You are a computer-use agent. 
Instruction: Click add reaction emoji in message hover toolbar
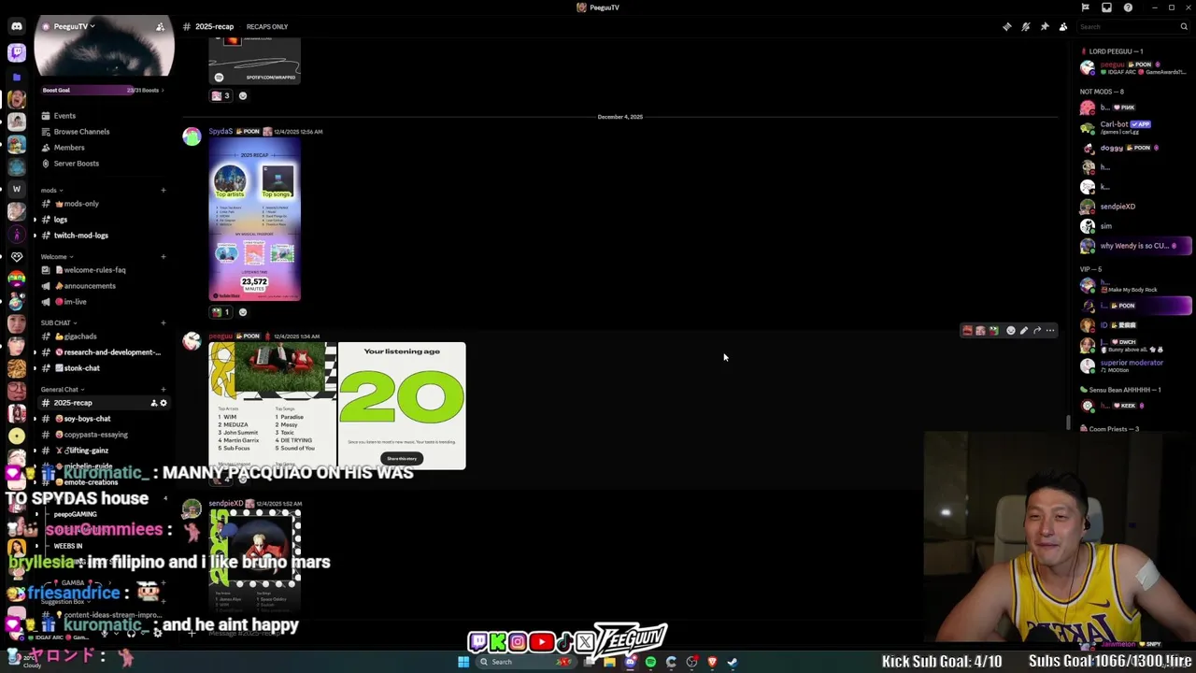[x=1011, y=330]
